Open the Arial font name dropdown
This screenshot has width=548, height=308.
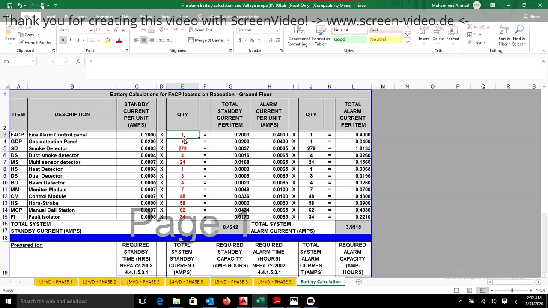pos(90,30)
